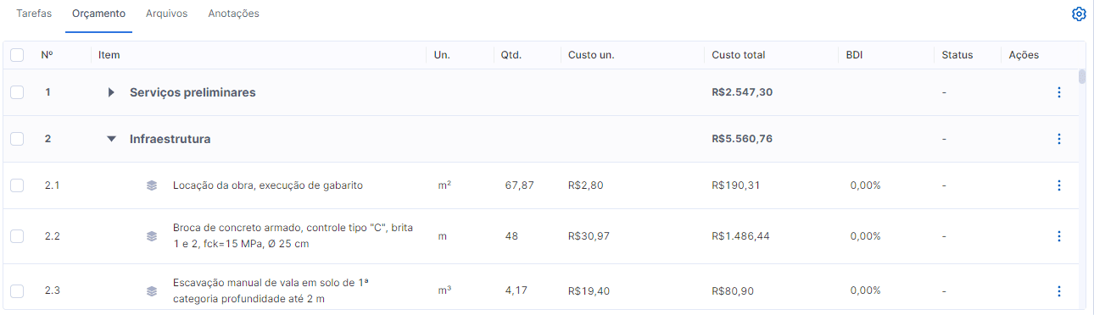The width and height of the screenshot is (1094, 315).
Task: Open three-dot menu for item 2.3
Action: click(1058, 291)
